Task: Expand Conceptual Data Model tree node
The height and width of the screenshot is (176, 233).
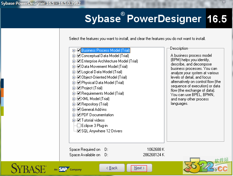Action: point(74,56)
